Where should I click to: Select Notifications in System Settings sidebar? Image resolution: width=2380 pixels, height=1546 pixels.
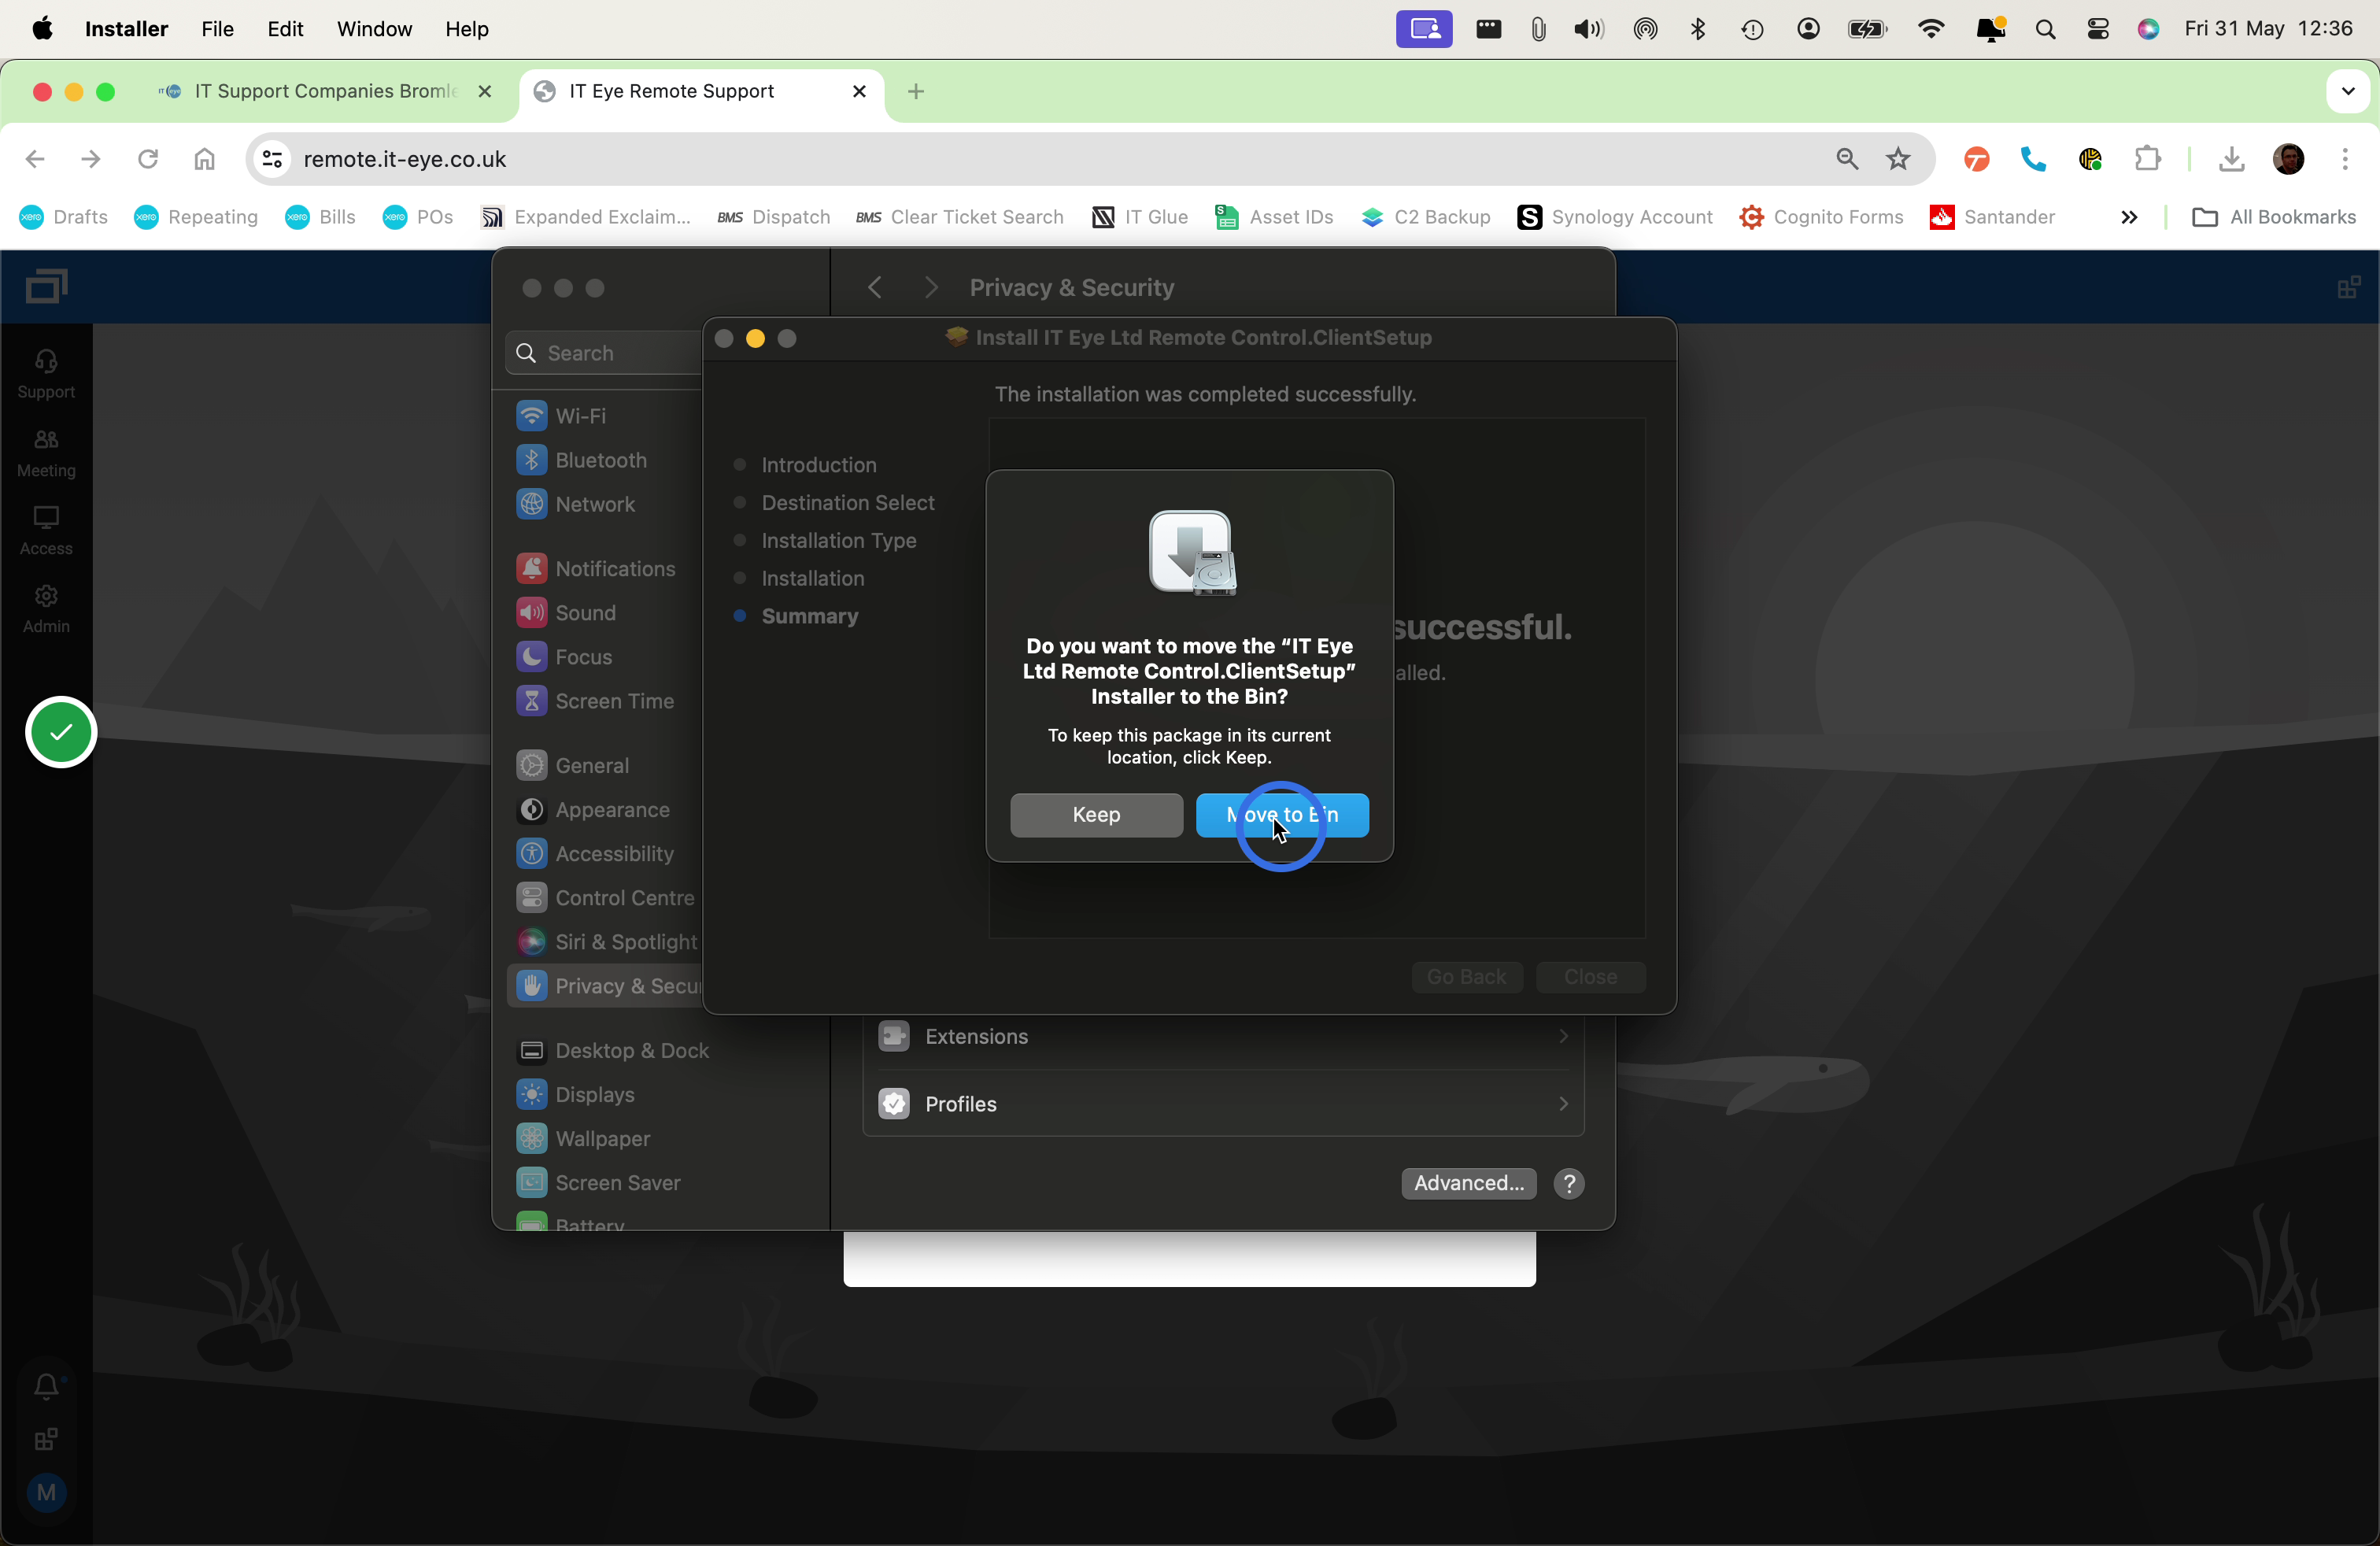tap(605, 568)
